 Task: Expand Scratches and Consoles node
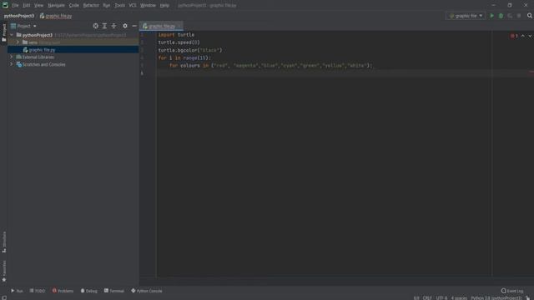click(x=12, y=64)
